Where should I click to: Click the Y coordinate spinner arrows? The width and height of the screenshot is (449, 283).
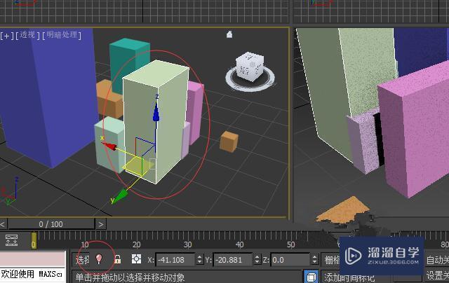pos(257,259)
